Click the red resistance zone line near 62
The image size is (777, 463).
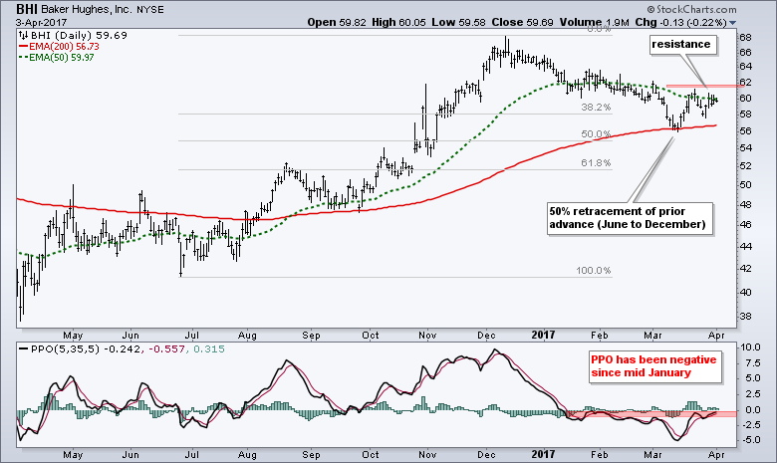tap(705, 87)
